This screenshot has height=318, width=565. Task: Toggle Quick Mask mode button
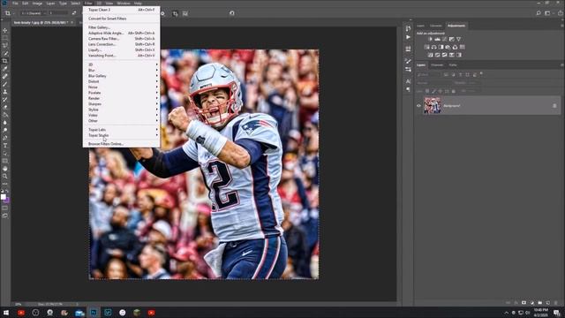point(5,208)
